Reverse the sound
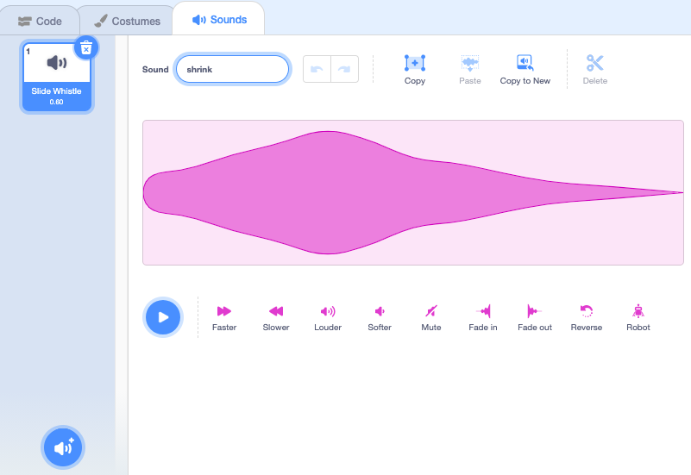The width and height of the screenshot is (691, 475). pyautogui.click(x=586, y=318)
